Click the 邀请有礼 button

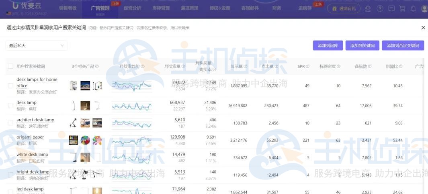click(344, 9)
